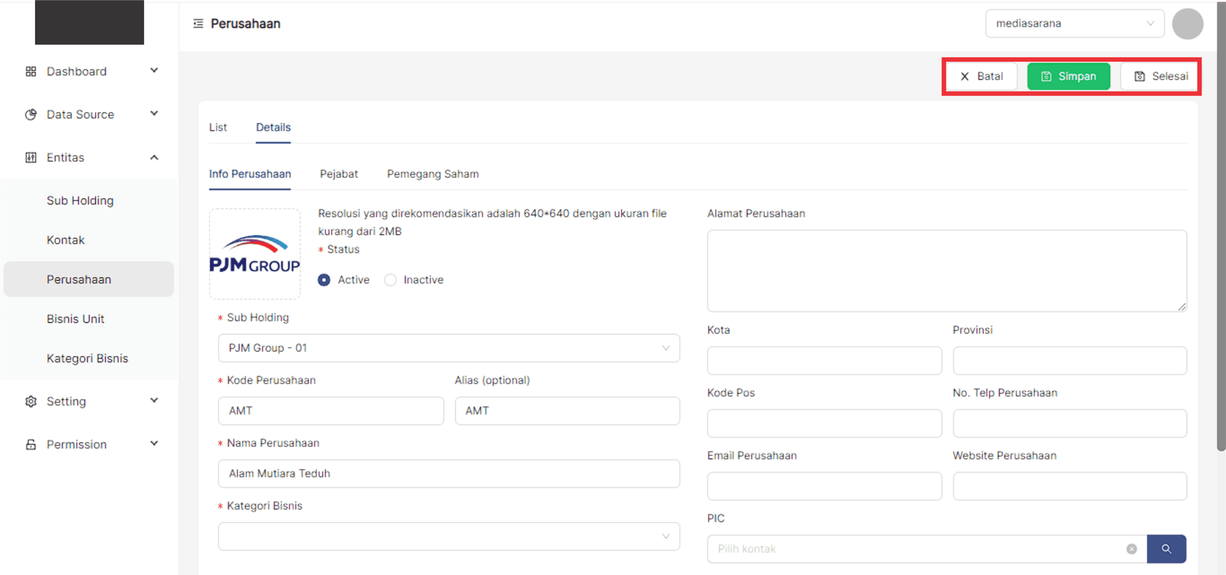
Task: Open the user avatar in the top right
Action: [1187, 24]
